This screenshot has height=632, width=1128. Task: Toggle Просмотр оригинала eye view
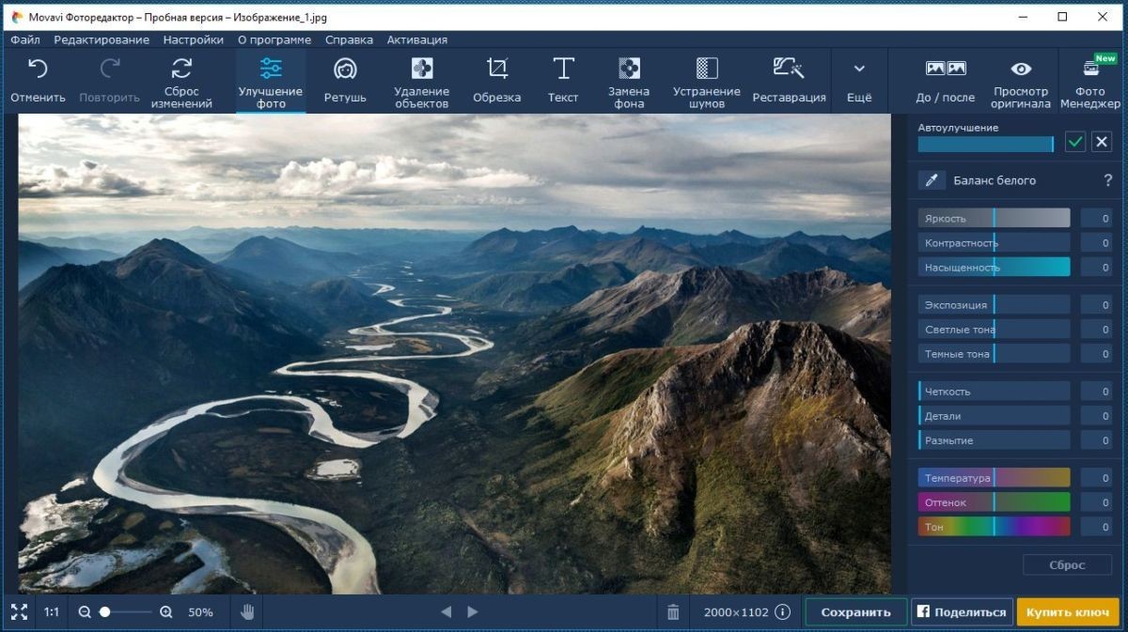pos(1020,81)
